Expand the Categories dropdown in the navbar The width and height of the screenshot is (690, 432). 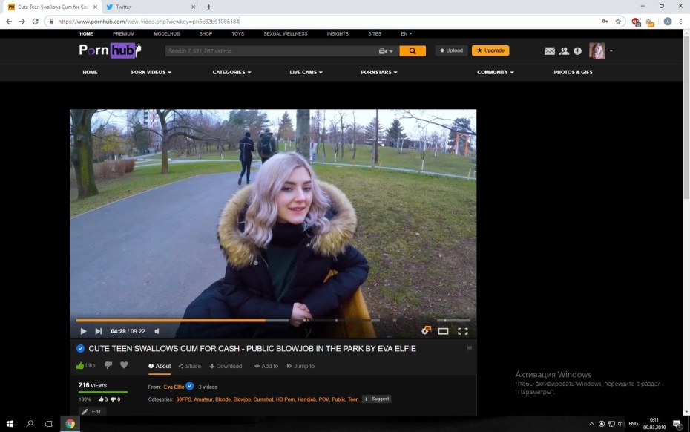(x=230, y=72)
